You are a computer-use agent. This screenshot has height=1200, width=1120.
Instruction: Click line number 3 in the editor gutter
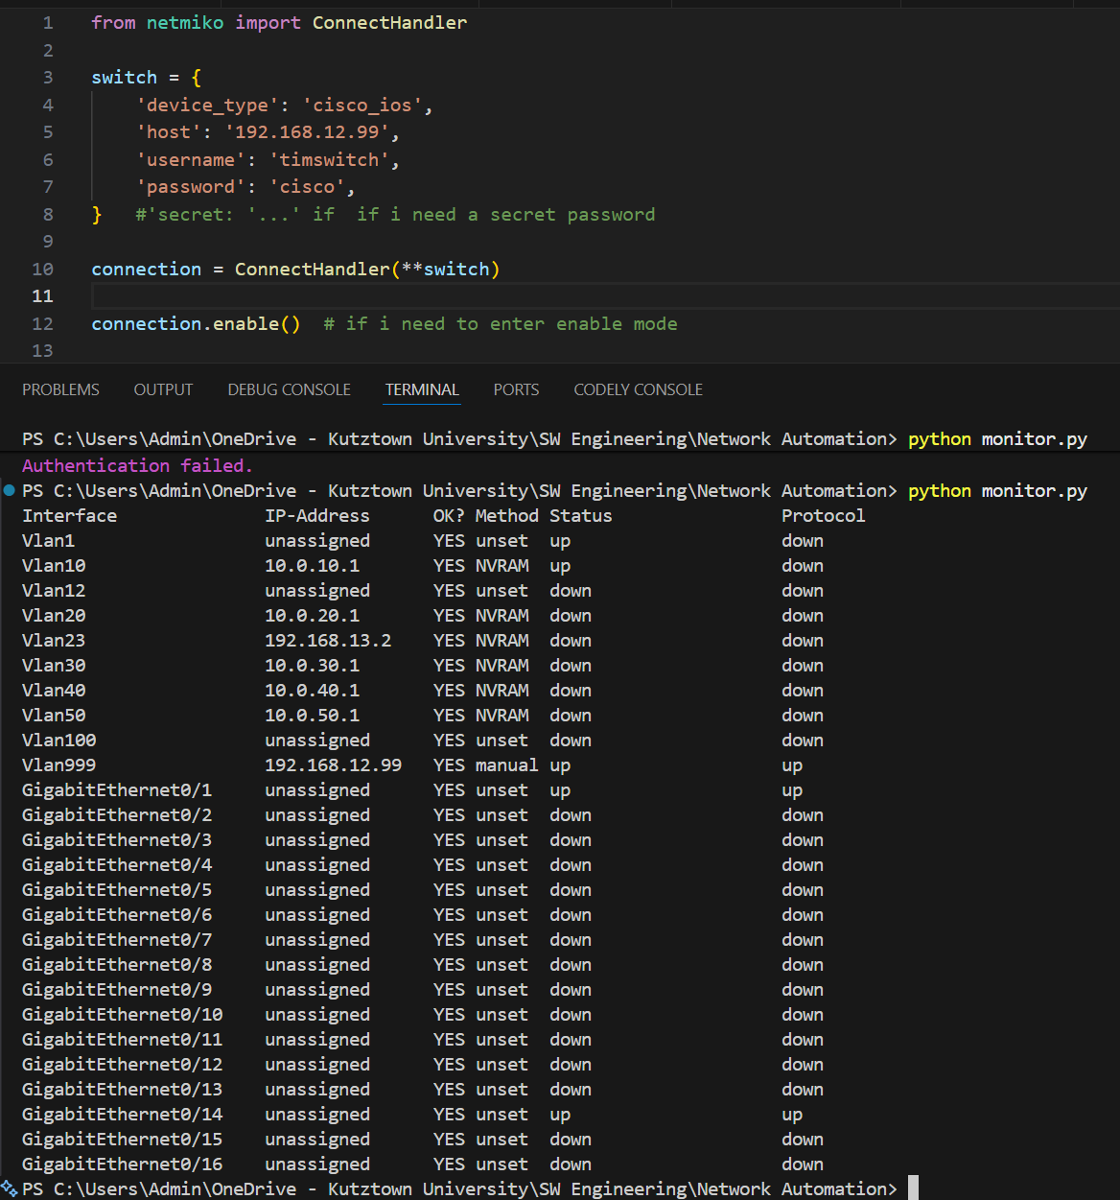(x=47, y=77)
